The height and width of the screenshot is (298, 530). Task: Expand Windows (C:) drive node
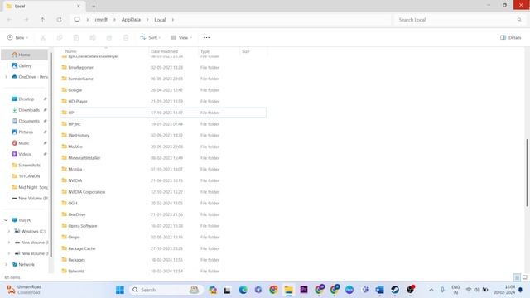click(9, 232)
